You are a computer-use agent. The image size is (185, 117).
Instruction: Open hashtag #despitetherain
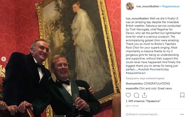point(135,73)
